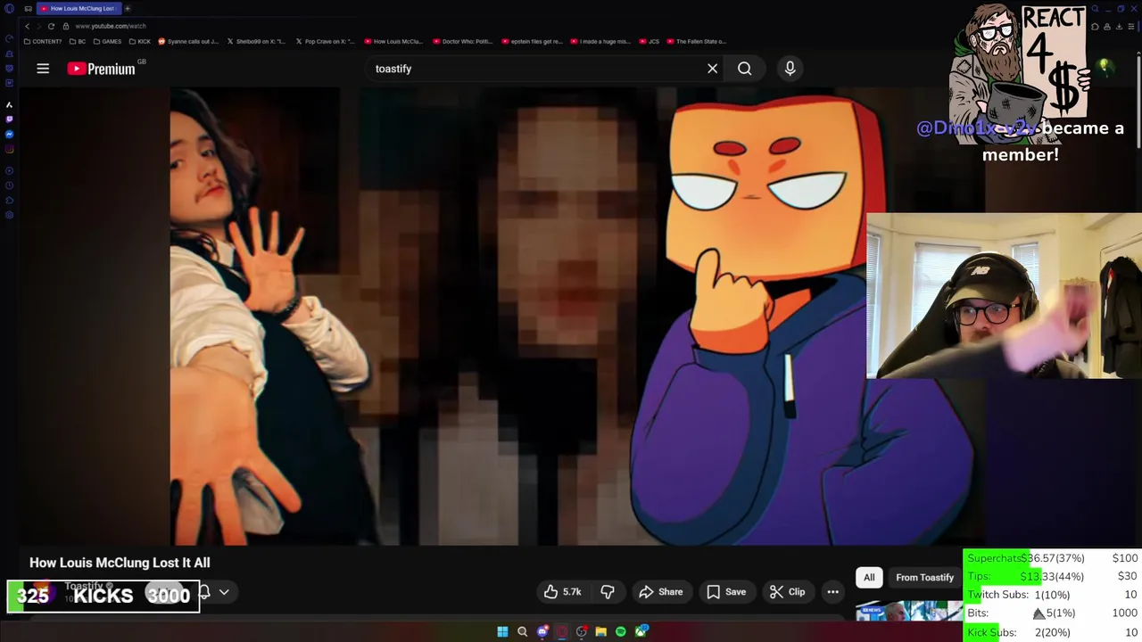Open Windows taskbar search

tap(522, 632)
